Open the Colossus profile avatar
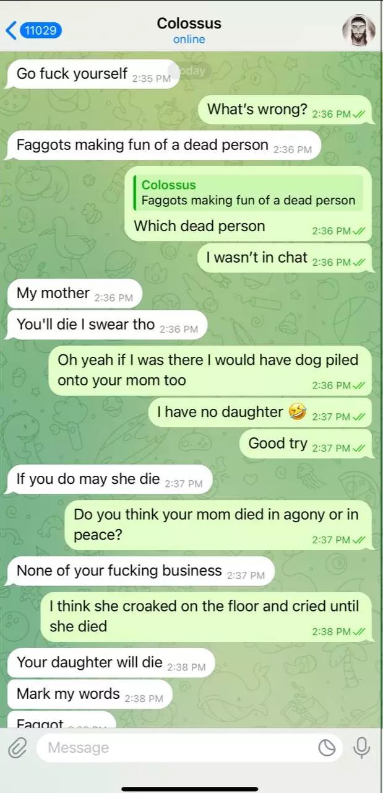The image size is (383, 793). pos(359,30)
